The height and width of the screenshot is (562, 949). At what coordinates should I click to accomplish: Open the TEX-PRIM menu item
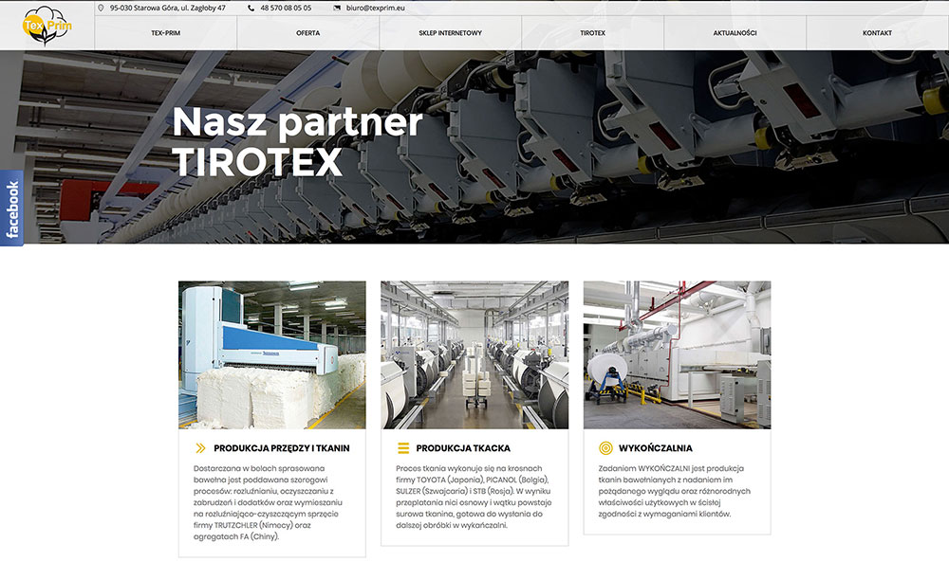[x=166, y=33]
